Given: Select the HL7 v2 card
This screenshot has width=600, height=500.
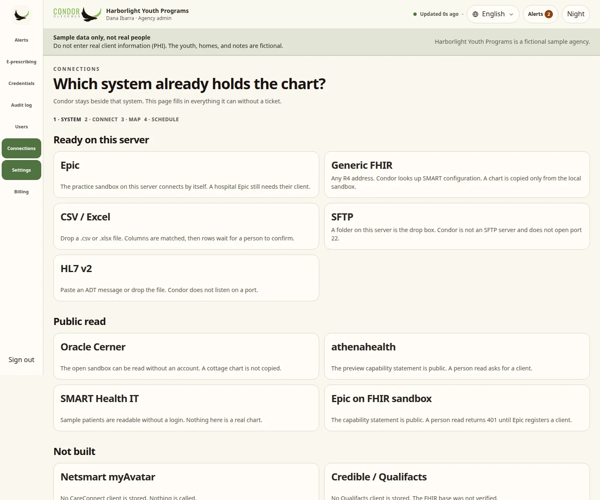Looking at the screenshot, I should point(186,278).
